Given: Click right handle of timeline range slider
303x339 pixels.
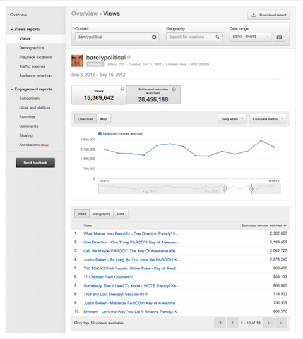Looking at the screenshot, I should point(251,188).
